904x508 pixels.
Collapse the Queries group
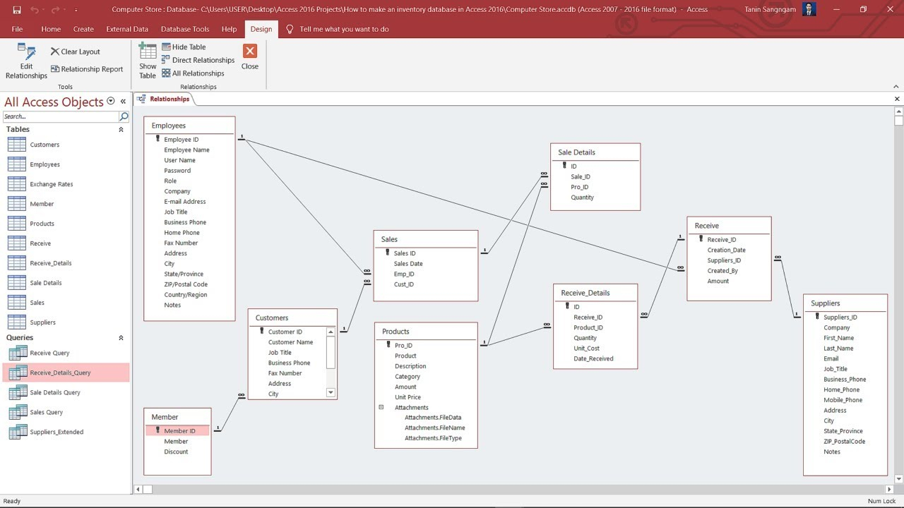pos(121,338)
